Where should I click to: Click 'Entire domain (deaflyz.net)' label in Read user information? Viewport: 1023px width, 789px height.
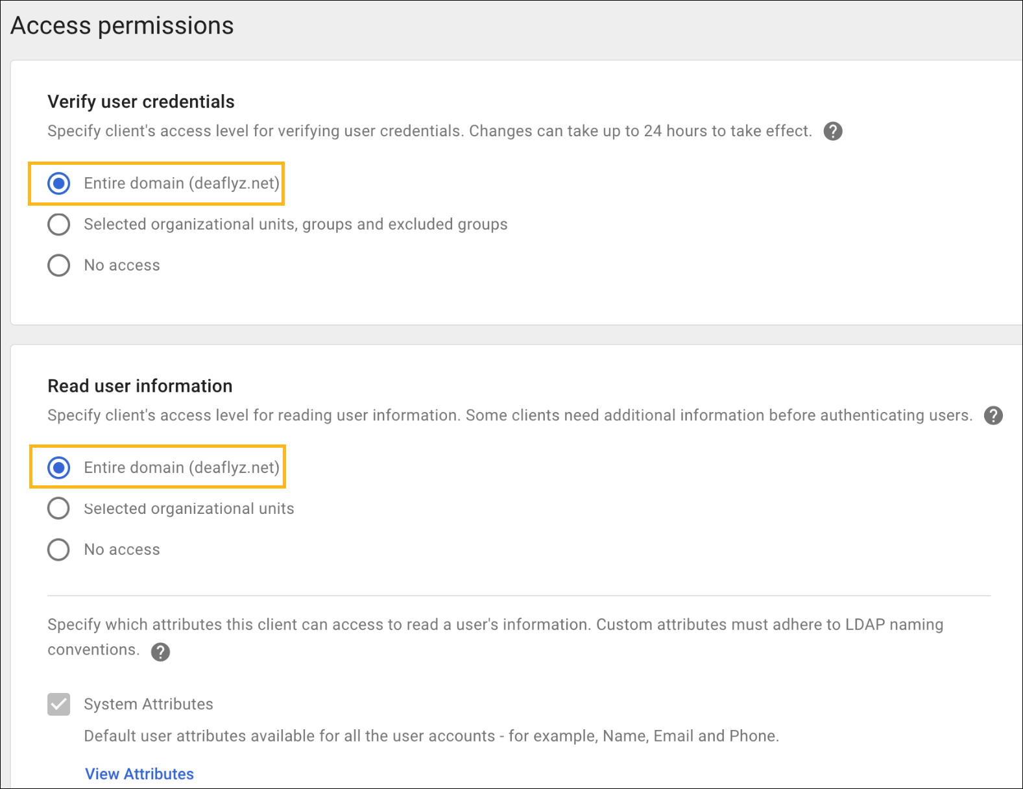coord(182,468)
